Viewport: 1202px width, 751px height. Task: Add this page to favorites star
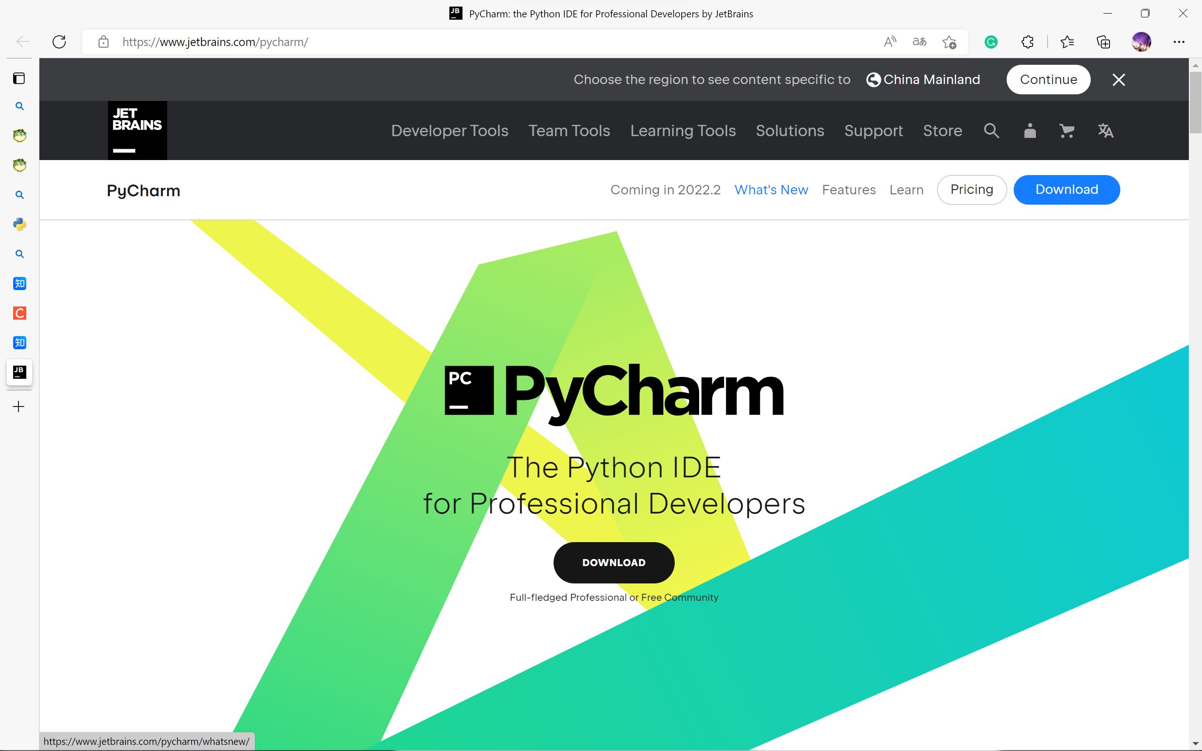coord(949,42)
